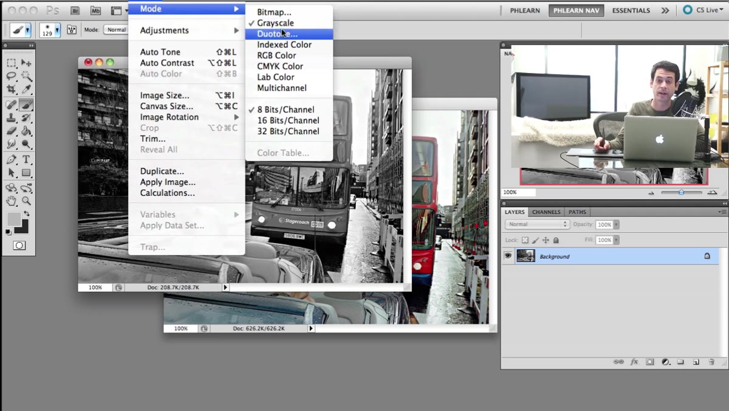Choose RGB Color mode
Image resolution: width=729 pixels, height=411 pixels.
276,55
